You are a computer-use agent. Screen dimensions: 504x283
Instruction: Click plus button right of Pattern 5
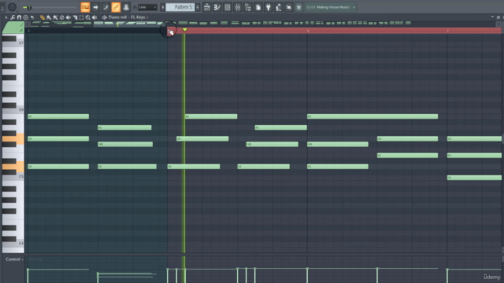198,7
